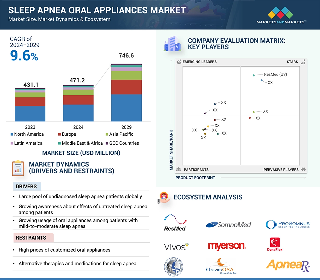Click the ProSomnus Sleep Technologies logo
Image resolution: width=320 pixels, height=280 pixels.
tap(288, 225)
